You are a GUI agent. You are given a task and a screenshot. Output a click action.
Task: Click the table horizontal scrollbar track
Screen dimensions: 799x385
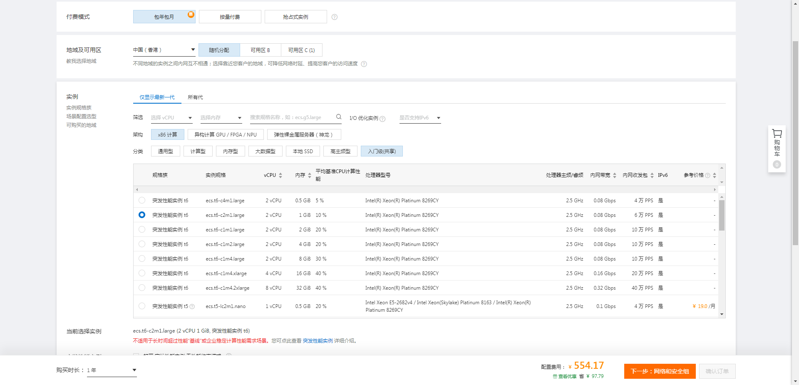pyautogui.click(x=425, y=189)
